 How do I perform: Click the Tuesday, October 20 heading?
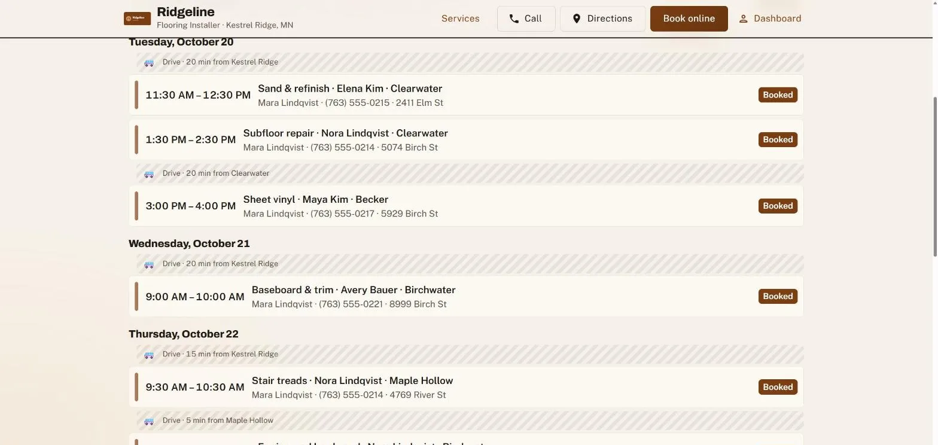181,42
